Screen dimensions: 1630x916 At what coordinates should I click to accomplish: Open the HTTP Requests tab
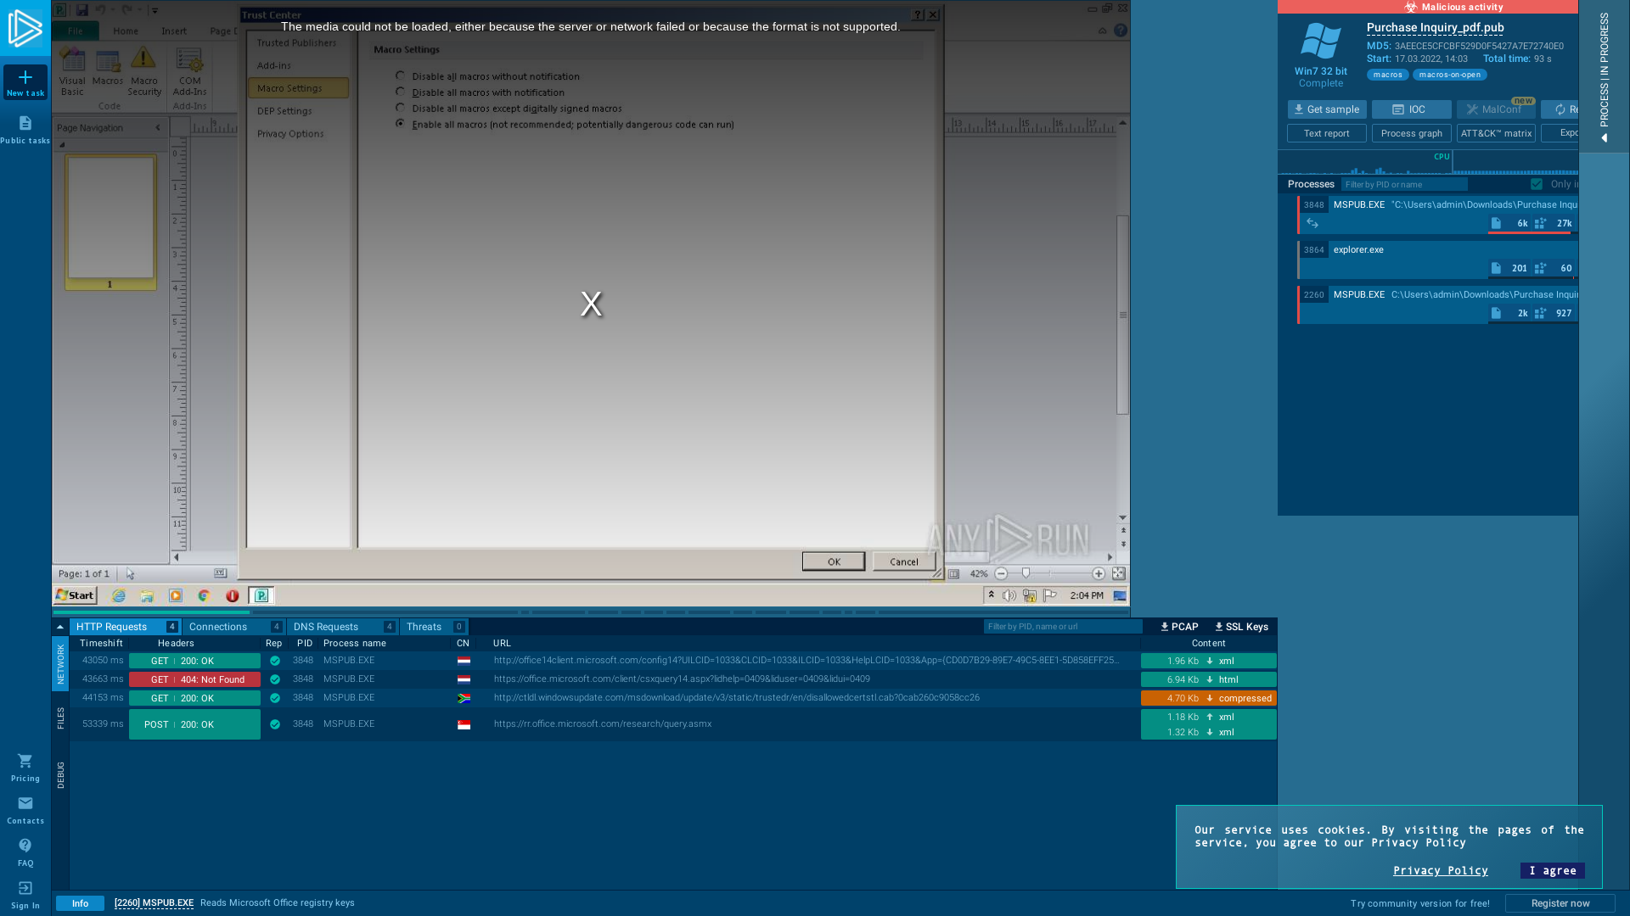[126, 627]
